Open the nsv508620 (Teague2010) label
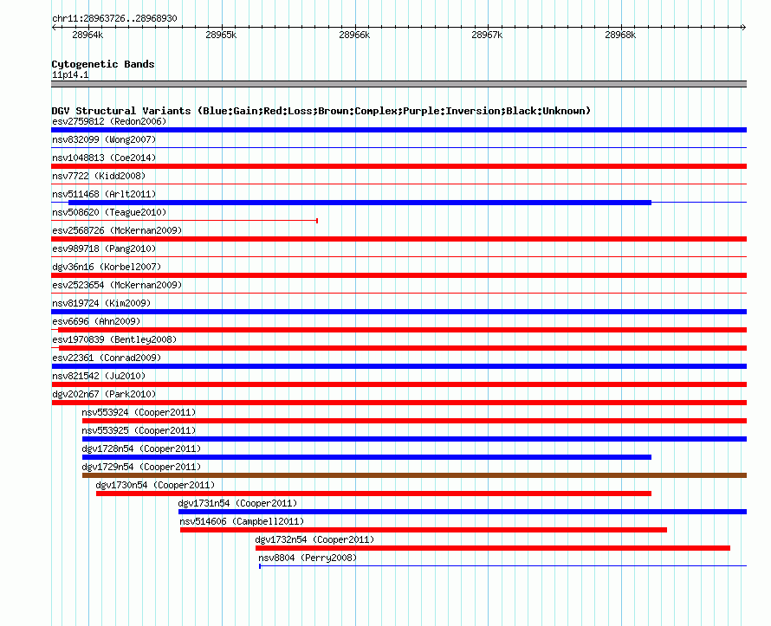771x626 pixels. coord(109,212)
